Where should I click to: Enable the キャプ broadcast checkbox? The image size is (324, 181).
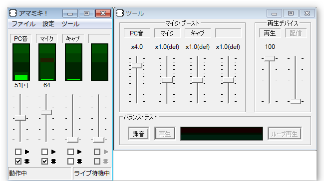coord(71,161)
